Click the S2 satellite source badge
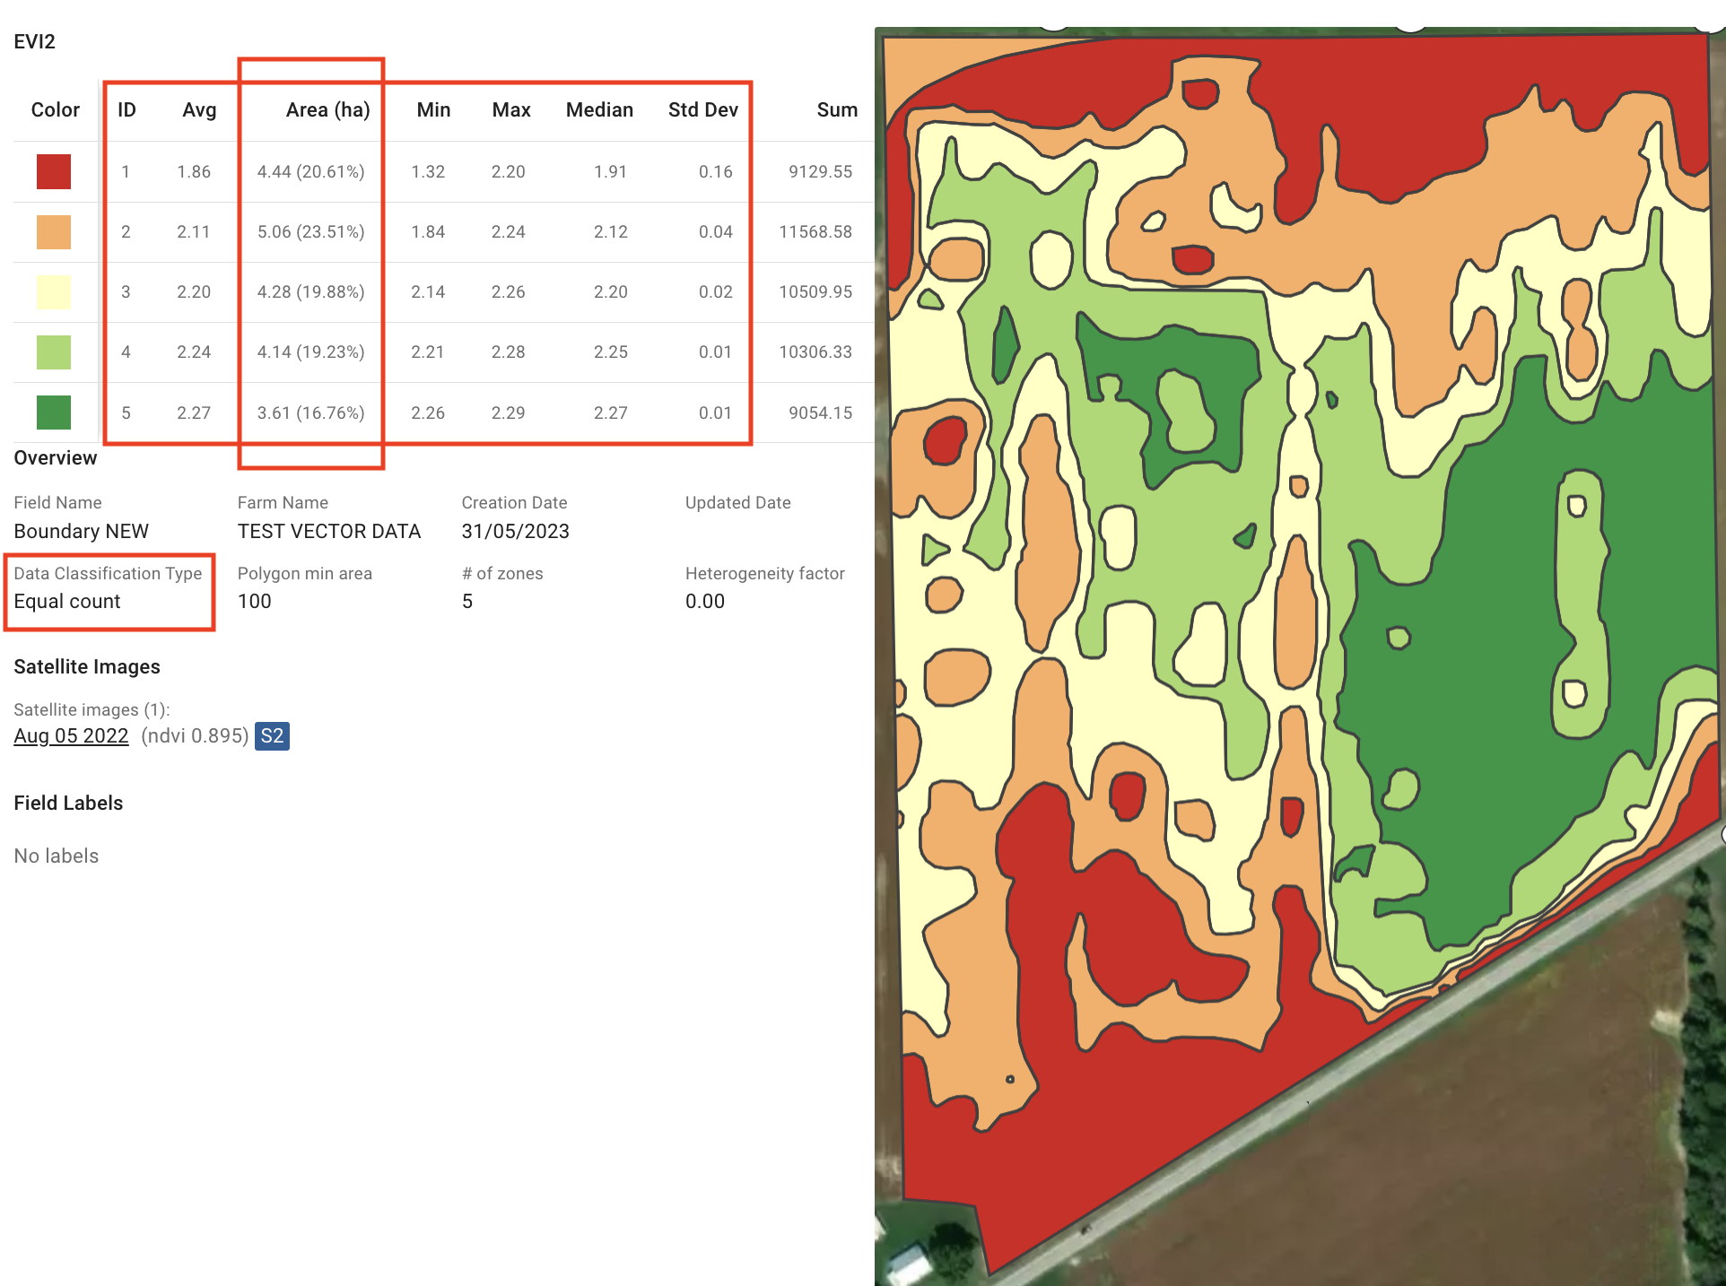This screenshot has height=1286, width=1726. [x=272, y=736]
